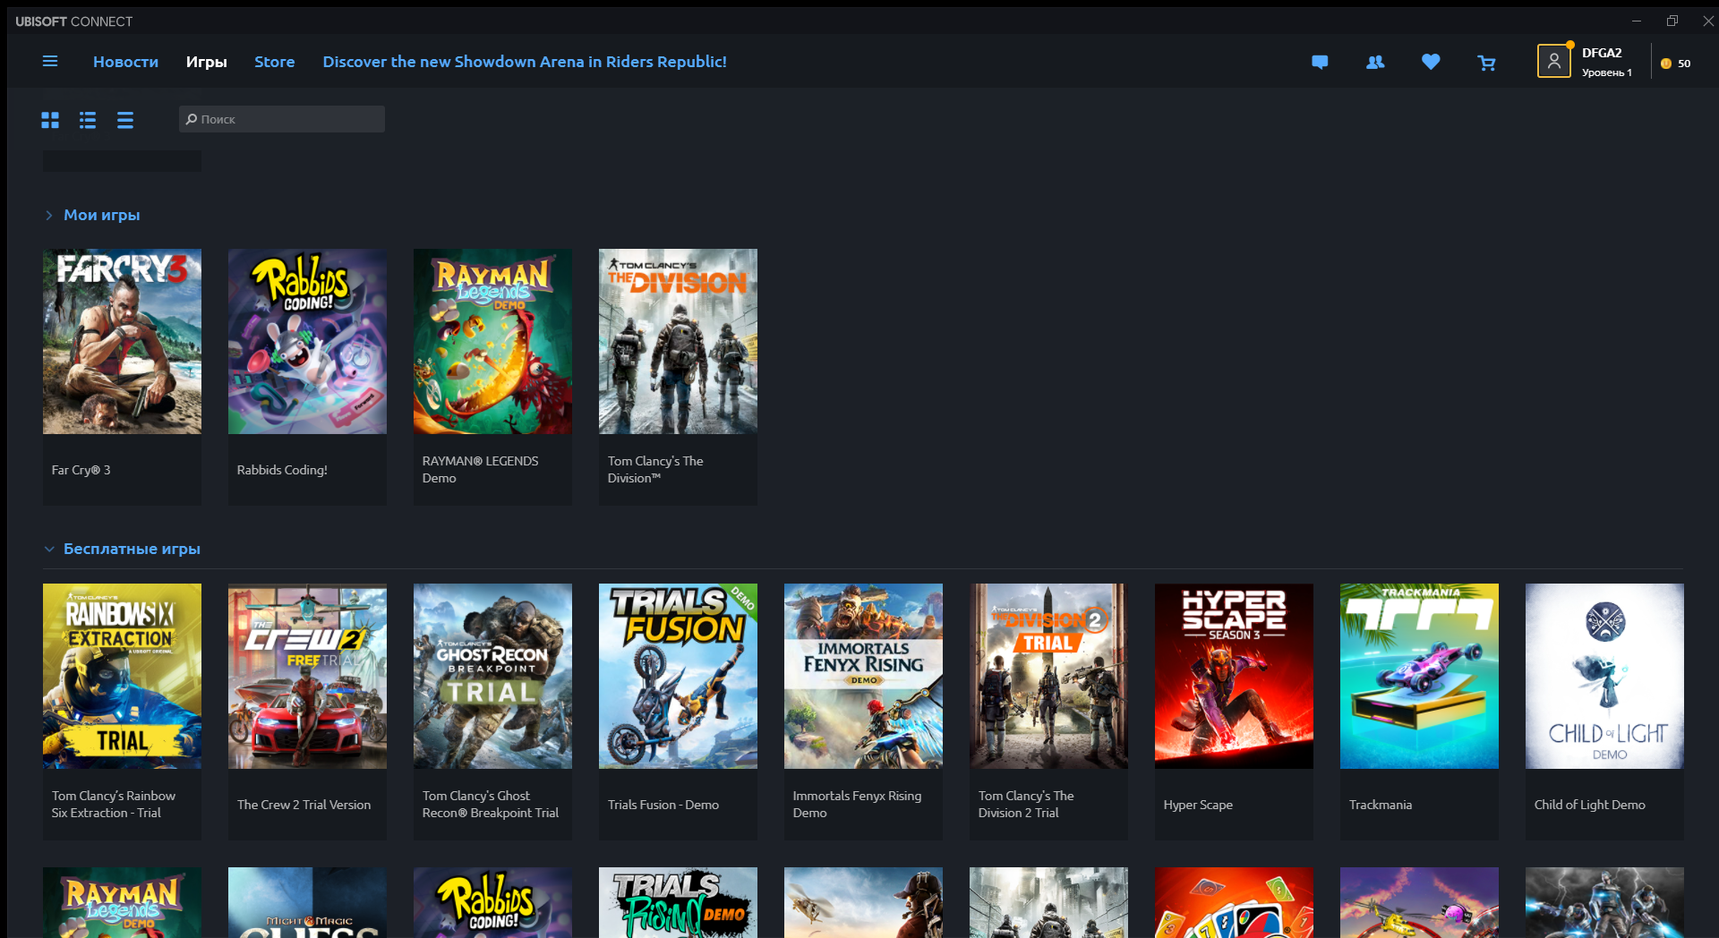Open the Rabbids Coding cover in Мои игры
This screenshot has height=938, width=1719.
coord(307,341)
